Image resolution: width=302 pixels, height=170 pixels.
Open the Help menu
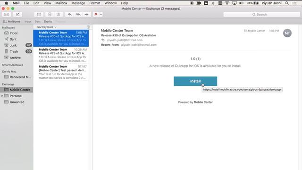[x=125, y=3]
